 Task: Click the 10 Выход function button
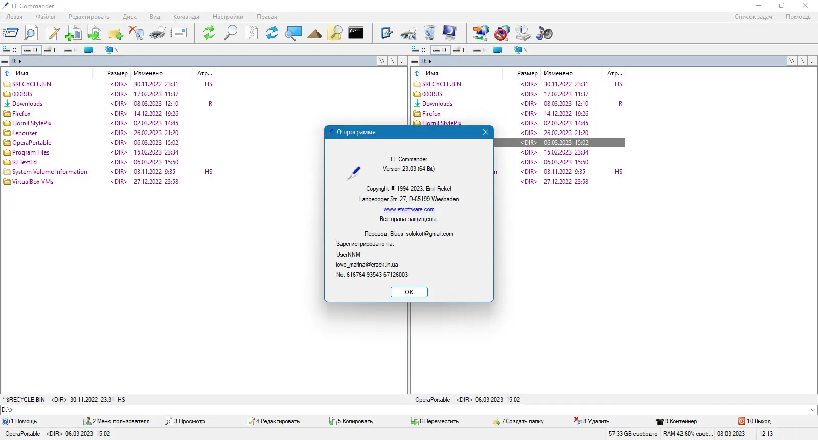pyautogui.click(x=755, y=421)
